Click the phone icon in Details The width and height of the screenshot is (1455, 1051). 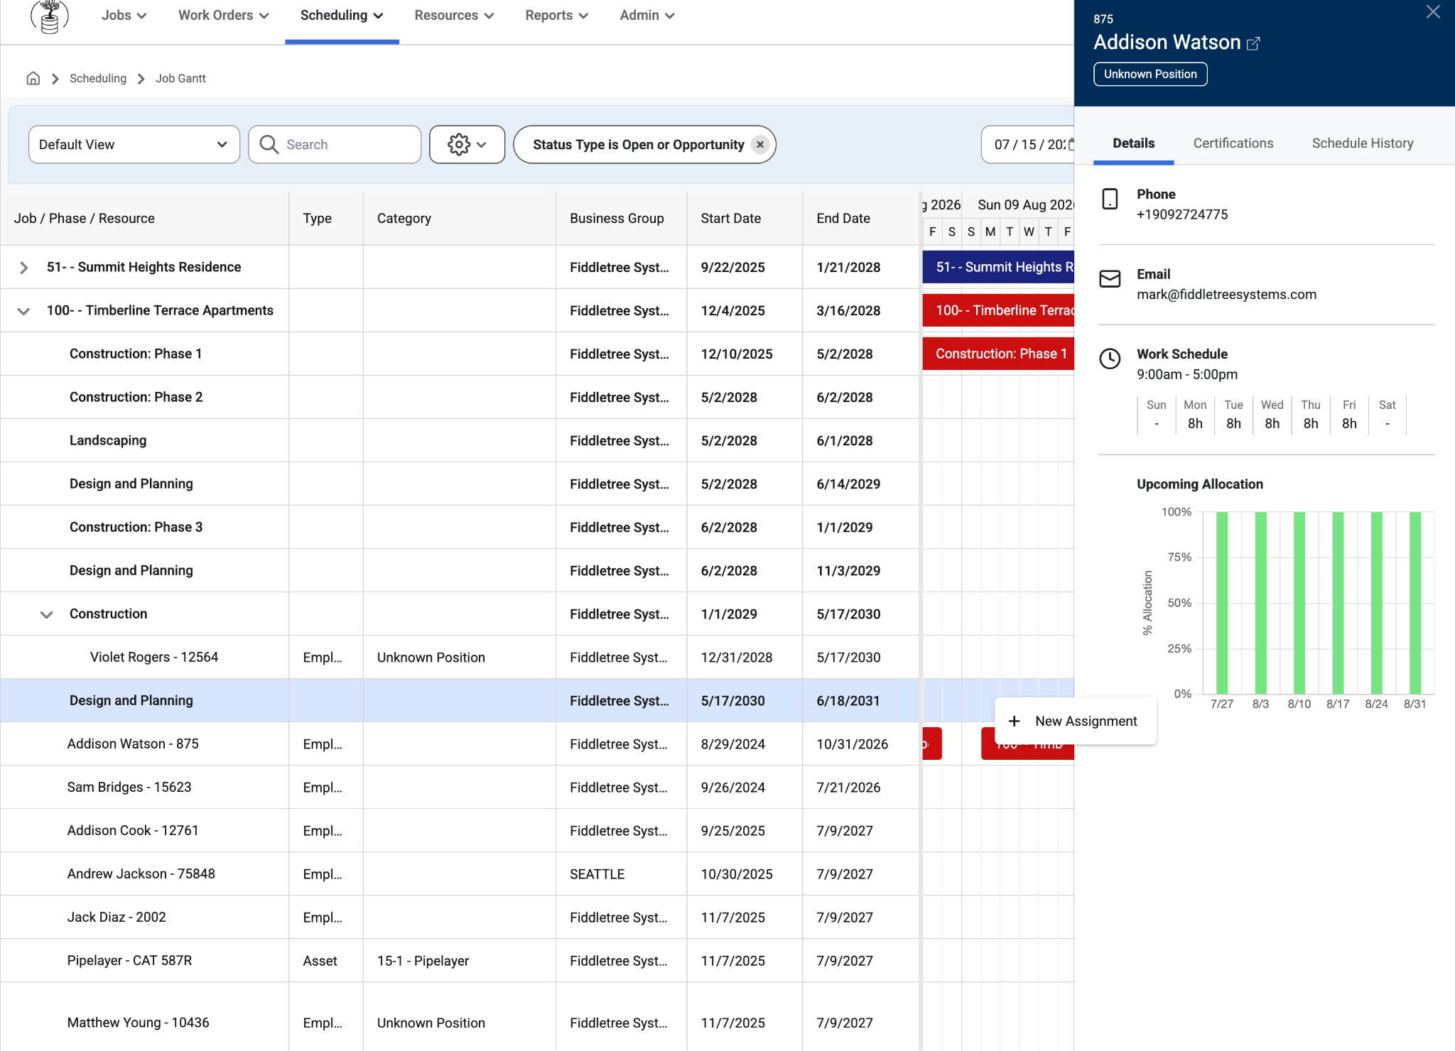pyautogui.click(x=1110, y=199)
